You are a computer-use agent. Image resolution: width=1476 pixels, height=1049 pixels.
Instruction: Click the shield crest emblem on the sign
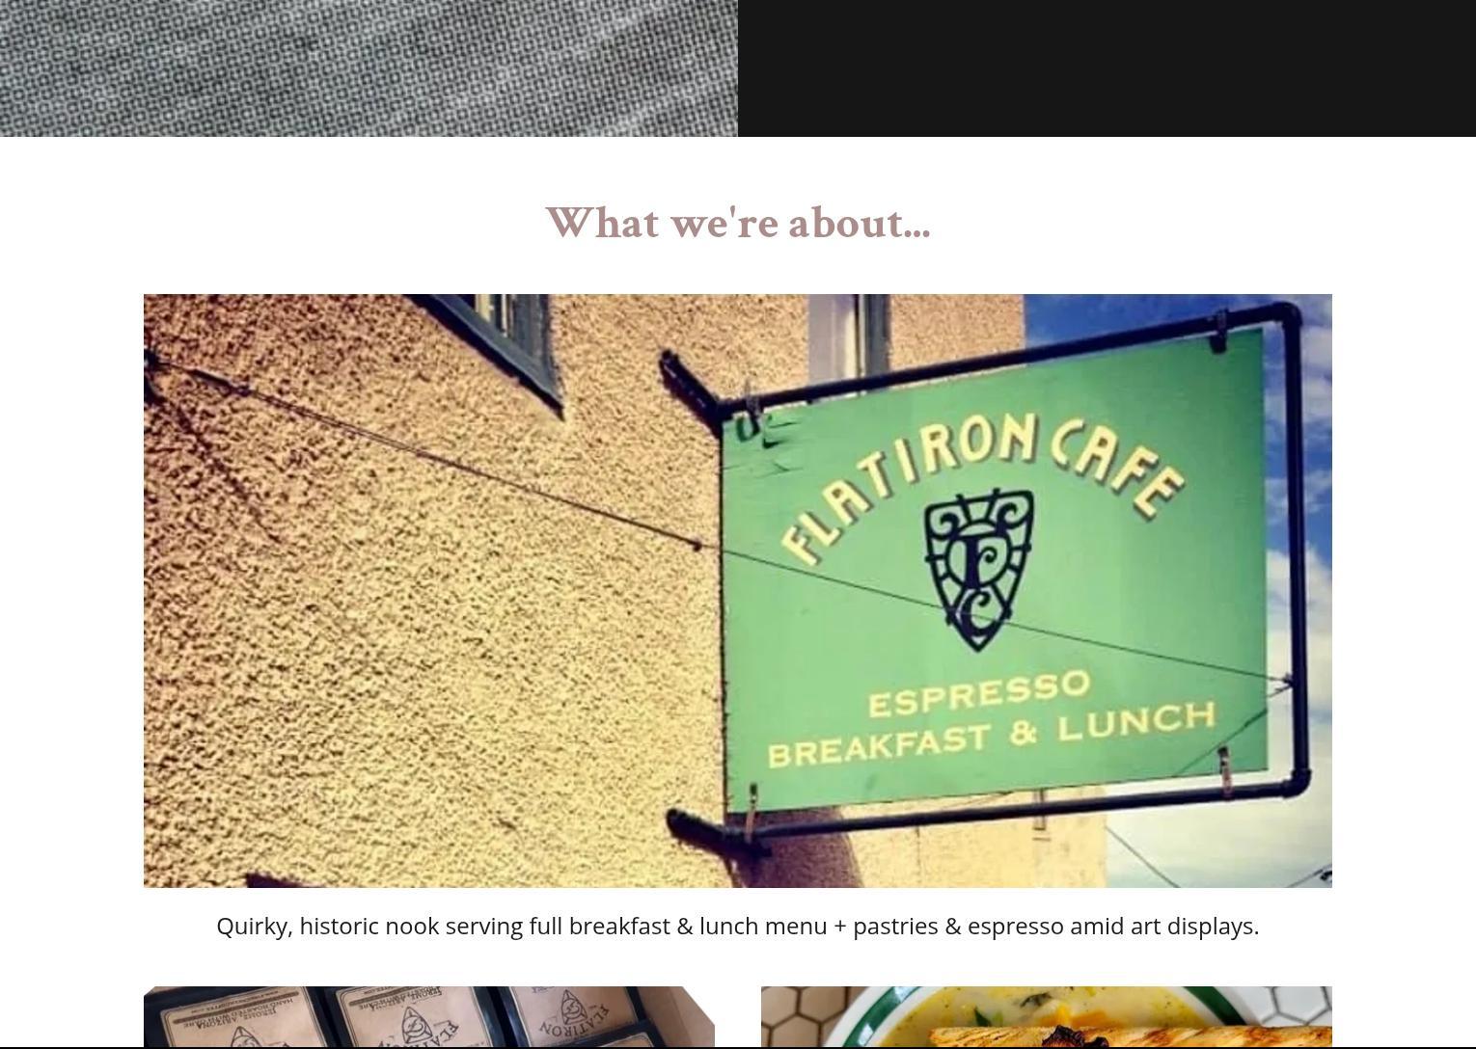(978, 569)
